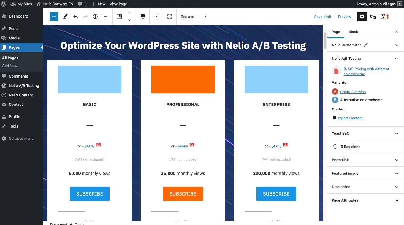Select the Tools pencil icon
This screenshot has height=225, width=404.
(65, 17)
